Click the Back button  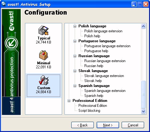[82, 125]
